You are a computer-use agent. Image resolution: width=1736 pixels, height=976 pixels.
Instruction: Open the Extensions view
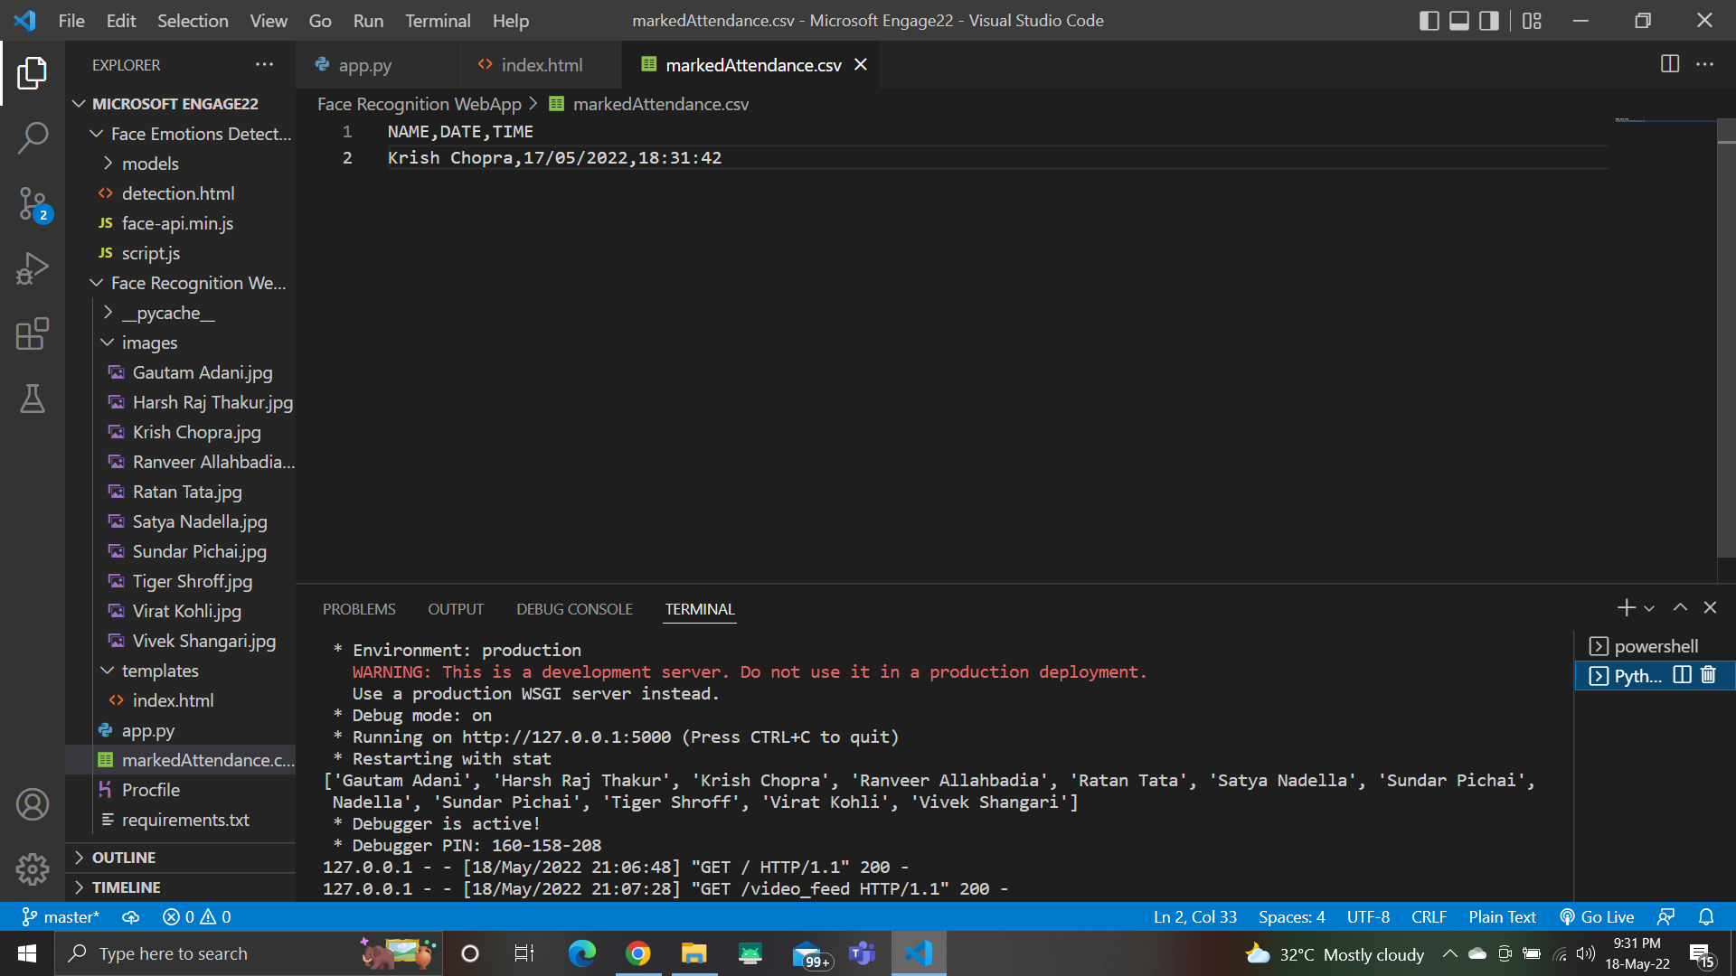point(33,333)
